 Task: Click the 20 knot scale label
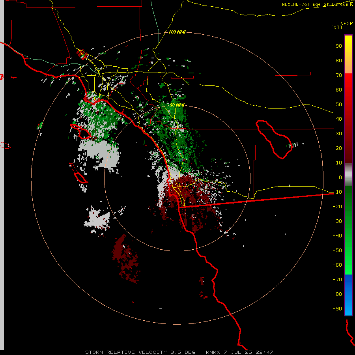pos(339,148)
